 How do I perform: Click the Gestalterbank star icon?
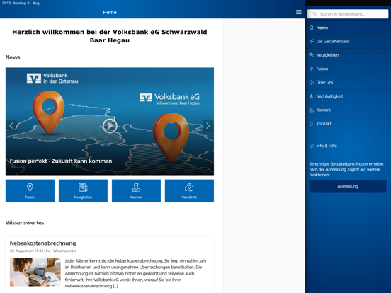(x=311, y=41)
